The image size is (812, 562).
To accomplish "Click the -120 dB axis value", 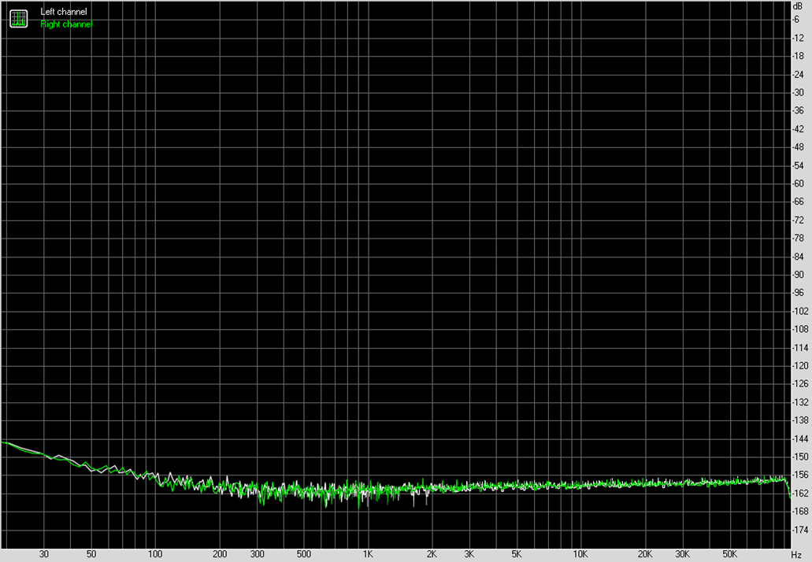I will [x=800, y=366].
